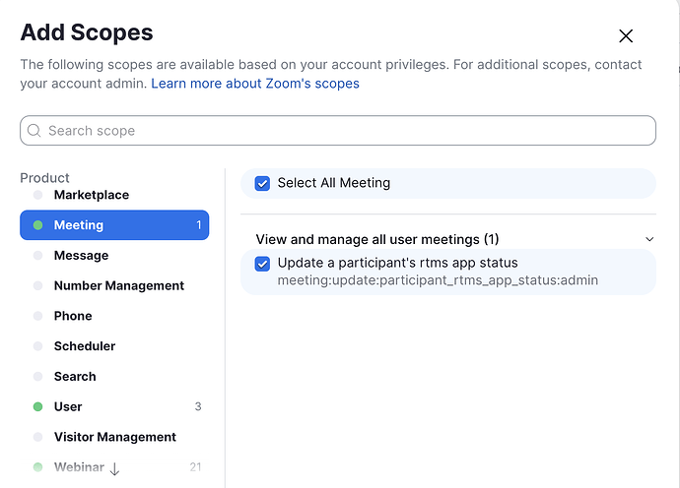Uncheck Update a participant's rtms app status
This screenshot has width=680, height=488.
262,264
